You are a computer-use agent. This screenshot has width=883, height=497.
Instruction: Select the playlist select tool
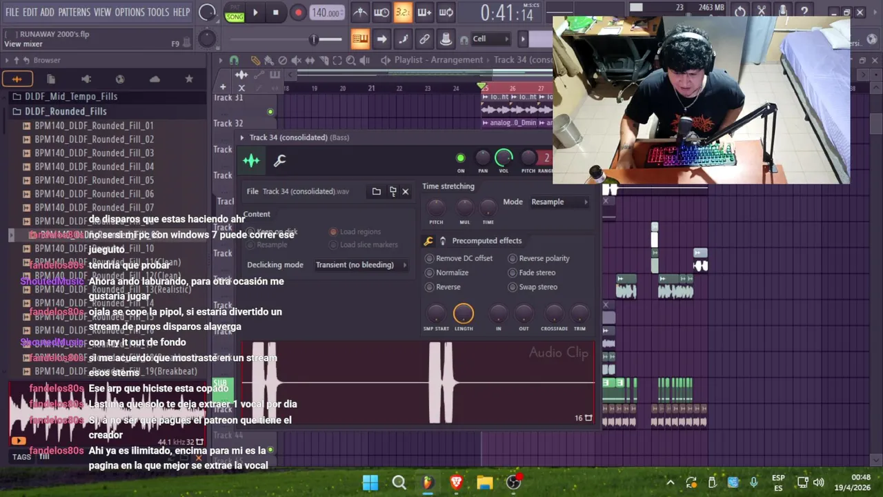pos(337,60)
